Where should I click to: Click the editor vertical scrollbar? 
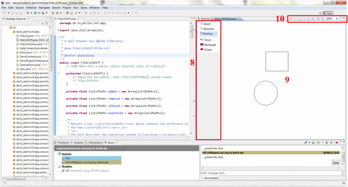point(191,78)
